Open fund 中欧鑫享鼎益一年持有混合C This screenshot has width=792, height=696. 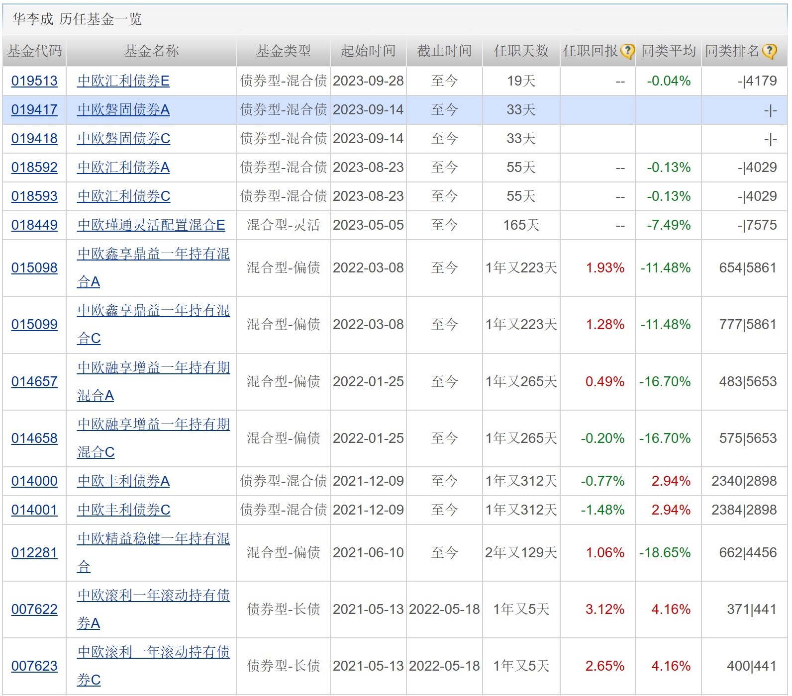[x=153, y=325]
